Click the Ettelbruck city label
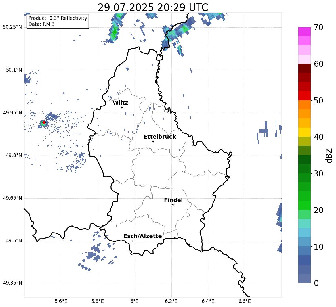This screenshot has height=307, width=336. coord(160,137)
